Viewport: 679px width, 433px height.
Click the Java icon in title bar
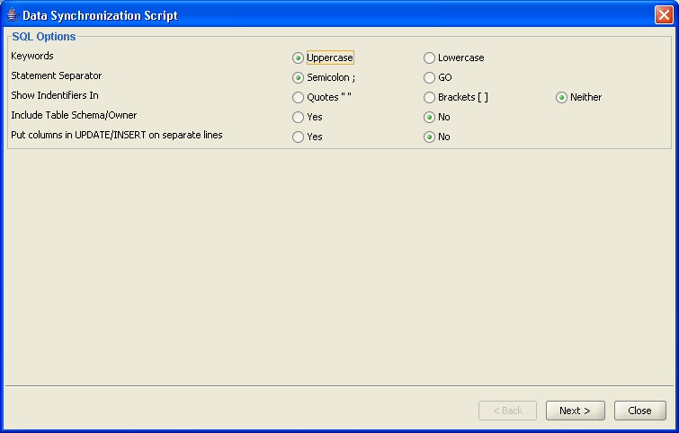(x=13, y=15)
